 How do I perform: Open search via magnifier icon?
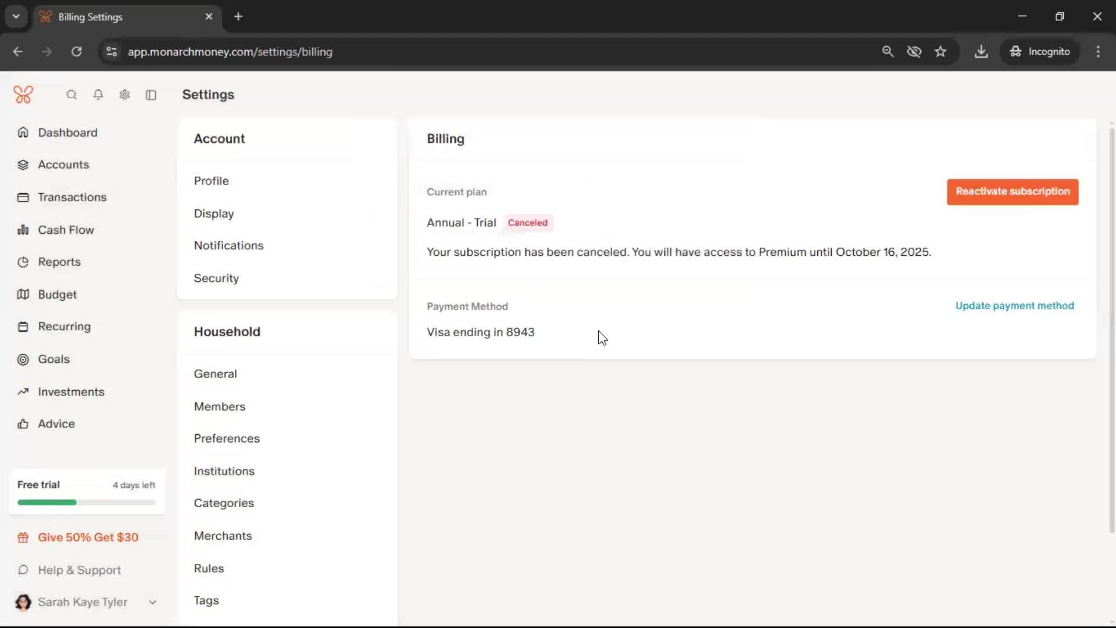point(71,95)
